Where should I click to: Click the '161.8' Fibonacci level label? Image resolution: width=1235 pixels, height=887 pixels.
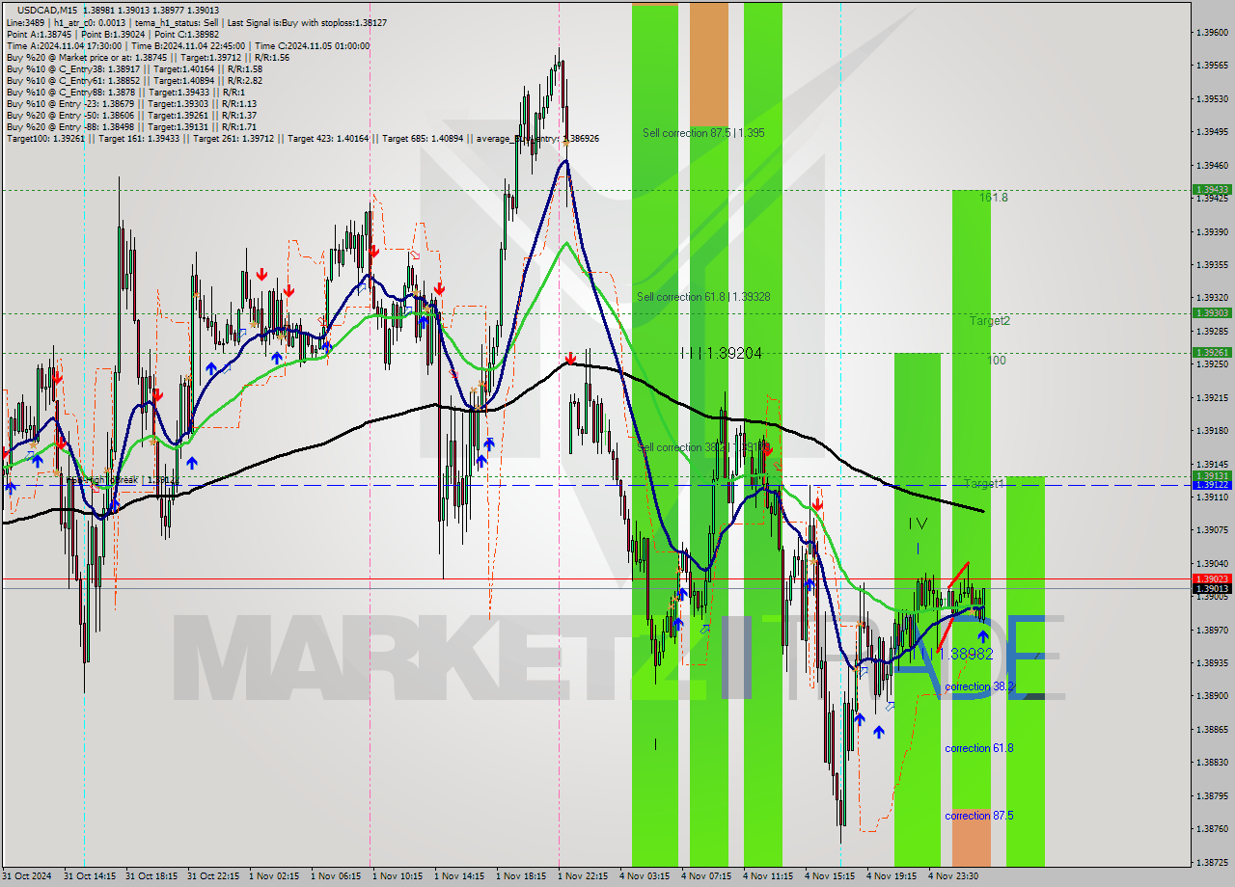click(994, 198)
